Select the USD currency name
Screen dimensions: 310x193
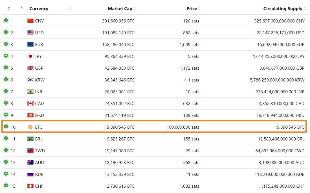[x=39, y=33]
